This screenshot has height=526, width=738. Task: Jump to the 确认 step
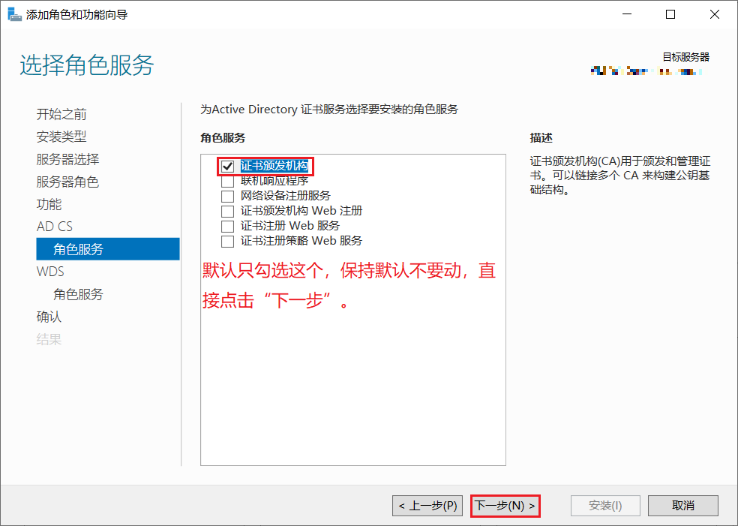[49, 317]
